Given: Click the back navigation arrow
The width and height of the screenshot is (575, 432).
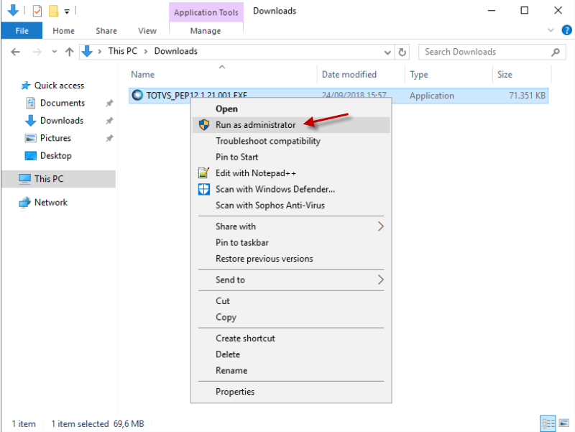Looking at the screenshot, I should [15, 52].
